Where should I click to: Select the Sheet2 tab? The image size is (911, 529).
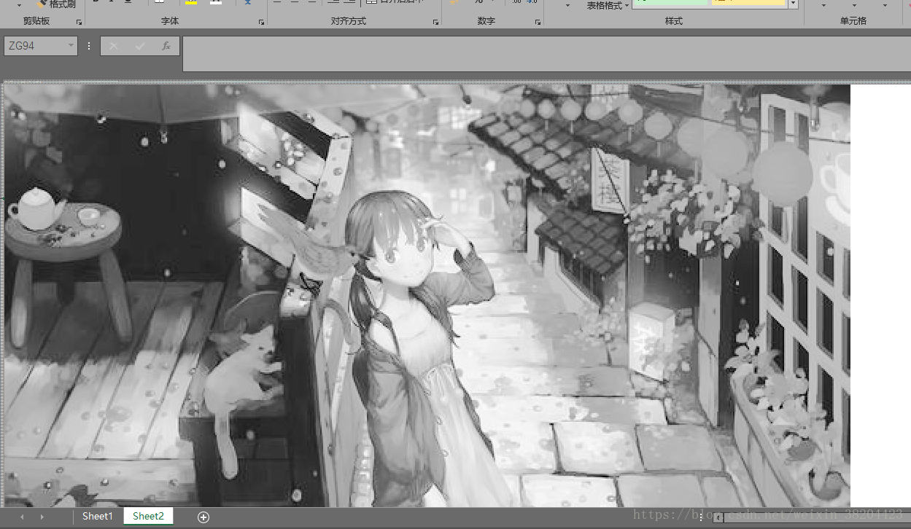[x=148, y=516]
